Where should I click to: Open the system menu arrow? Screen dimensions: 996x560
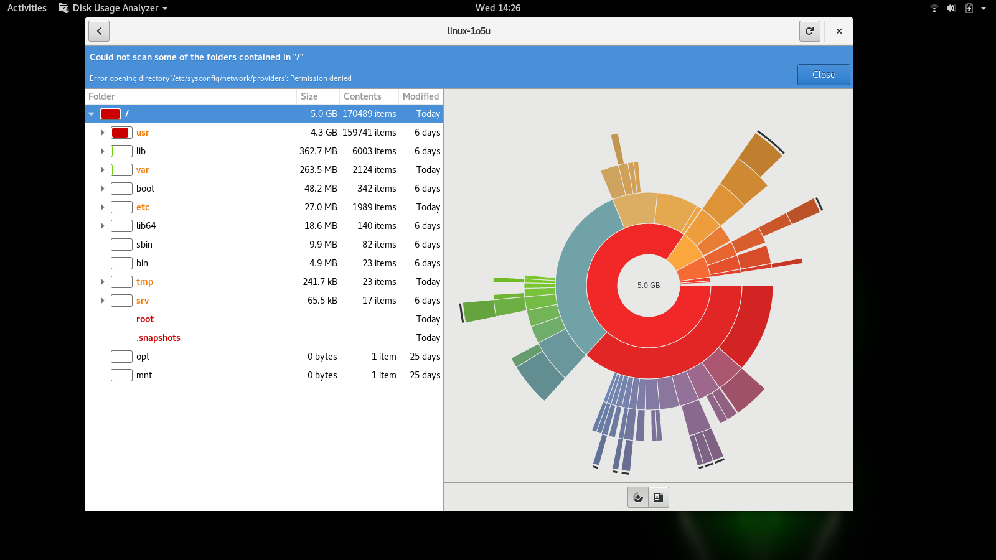(x=984, y=8)
